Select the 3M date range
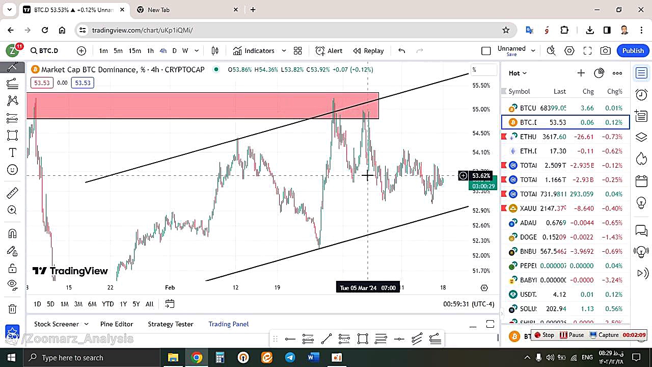This screenshot has height=367, width=652. pos(78,304)
